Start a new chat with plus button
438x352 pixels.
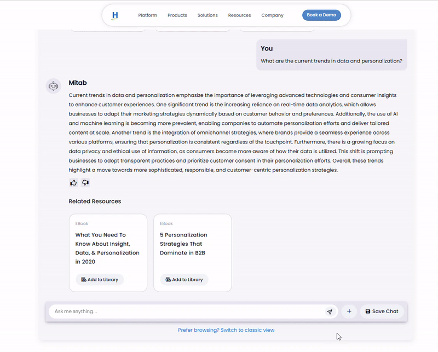coord(349,311)
